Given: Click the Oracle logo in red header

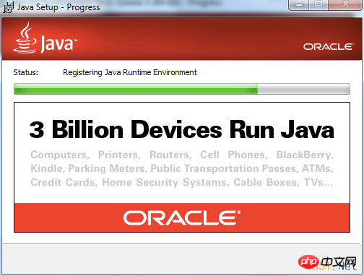Looking at the screenshot, I should (329, 47).
